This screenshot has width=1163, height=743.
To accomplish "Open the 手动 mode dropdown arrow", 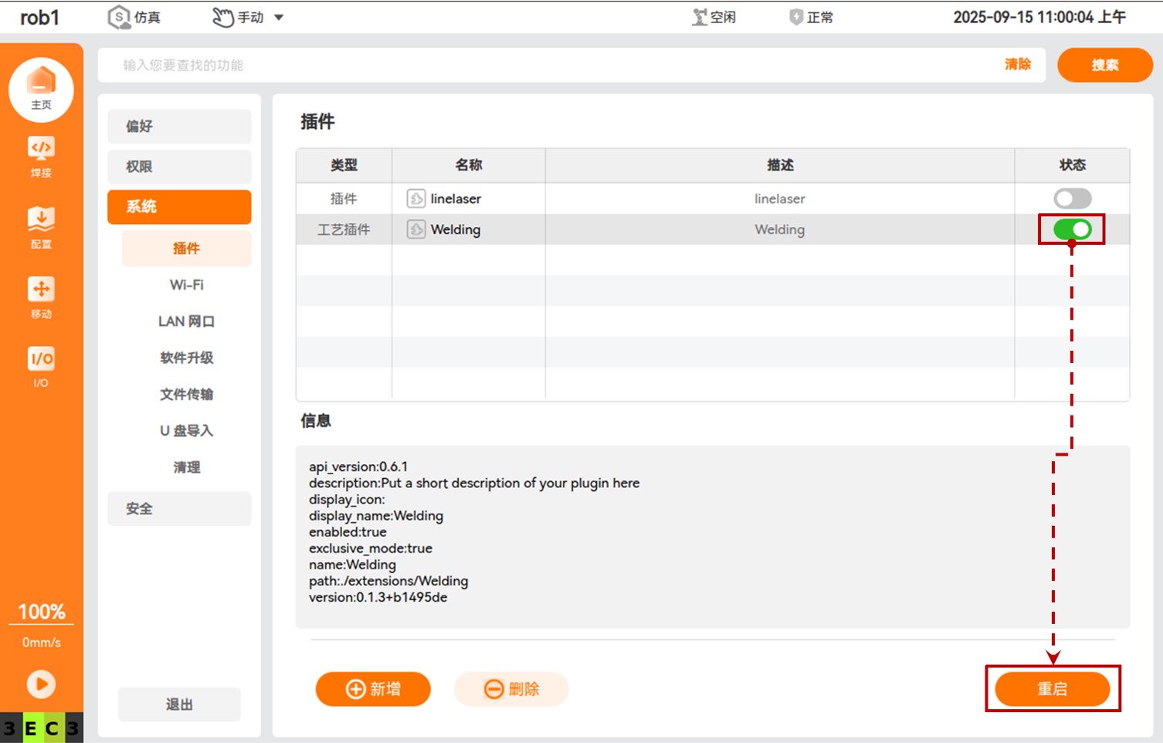I will [x=279, y=17].
